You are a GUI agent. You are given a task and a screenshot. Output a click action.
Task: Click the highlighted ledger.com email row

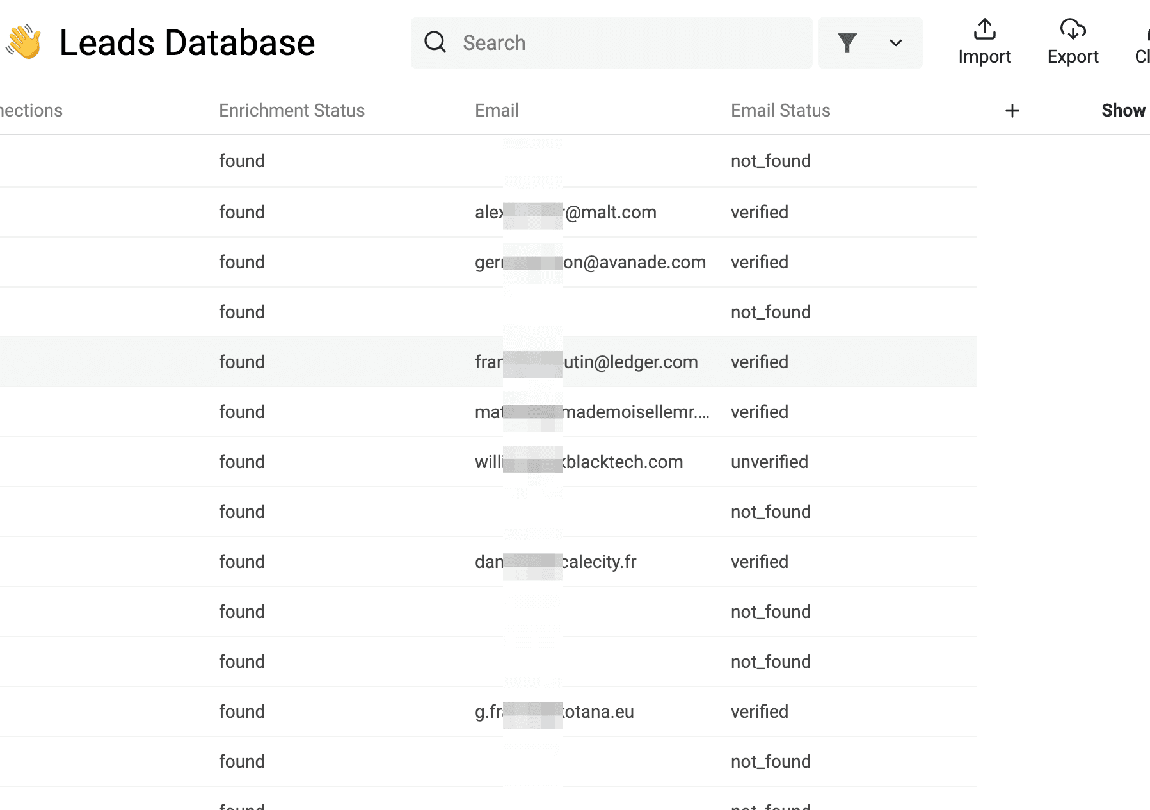[x=586, y=362]
